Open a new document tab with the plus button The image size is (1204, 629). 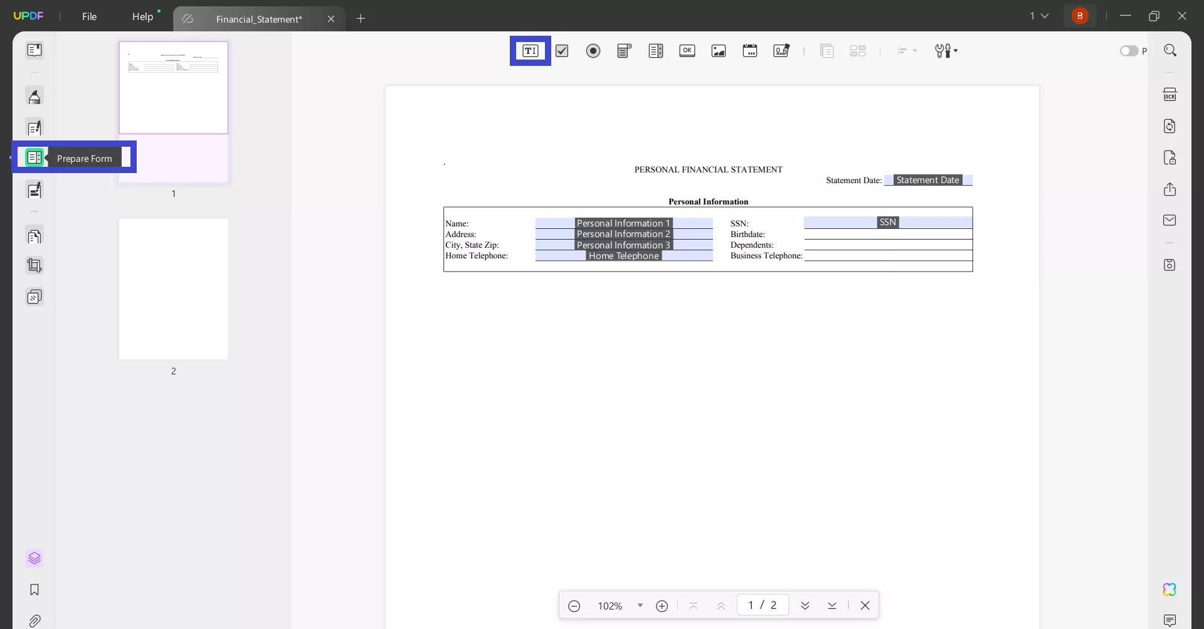click(x=361, y=19)
